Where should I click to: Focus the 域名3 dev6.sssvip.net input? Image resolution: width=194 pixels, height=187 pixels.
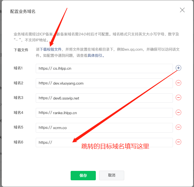[x=104, y=98]
